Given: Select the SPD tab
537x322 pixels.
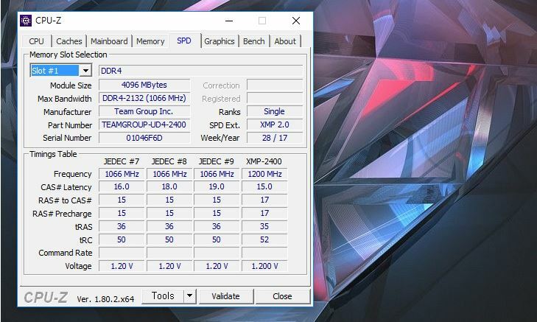Looking at the screenshot, I should pyautogui.click(x=184, y=41).
